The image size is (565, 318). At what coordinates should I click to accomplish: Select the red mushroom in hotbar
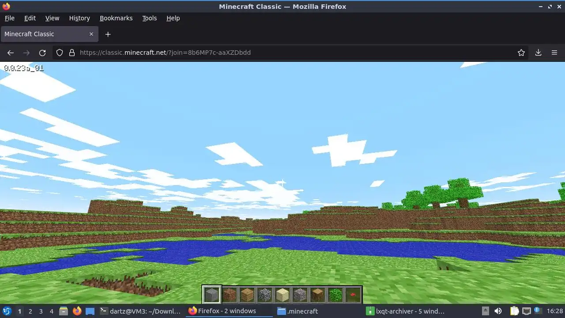[x=353, y=295]
